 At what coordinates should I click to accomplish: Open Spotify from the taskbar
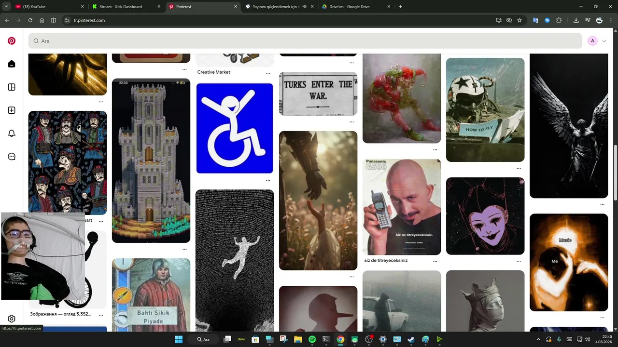pyautogui.click(x=312, y=339)
